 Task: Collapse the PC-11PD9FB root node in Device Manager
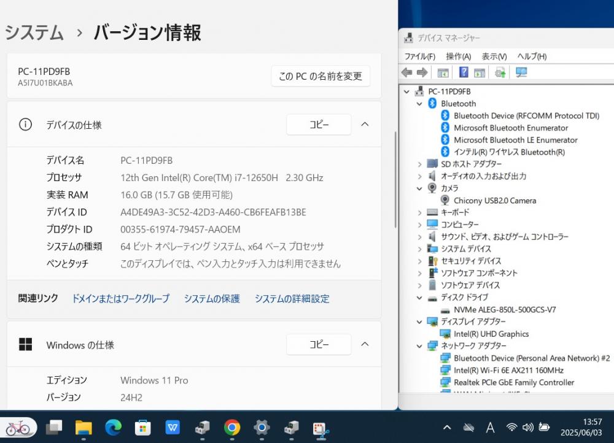(406, 91)
